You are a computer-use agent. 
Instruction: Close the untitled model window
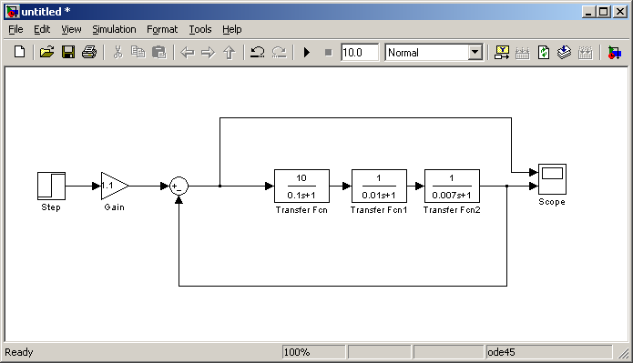click(620, 12)
